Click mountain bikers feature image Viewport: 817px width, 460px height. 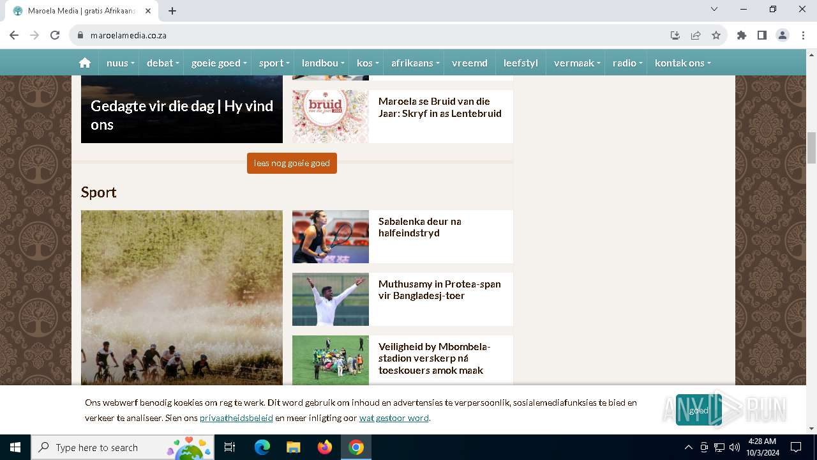pyautogui.click(x=182, y=298)
